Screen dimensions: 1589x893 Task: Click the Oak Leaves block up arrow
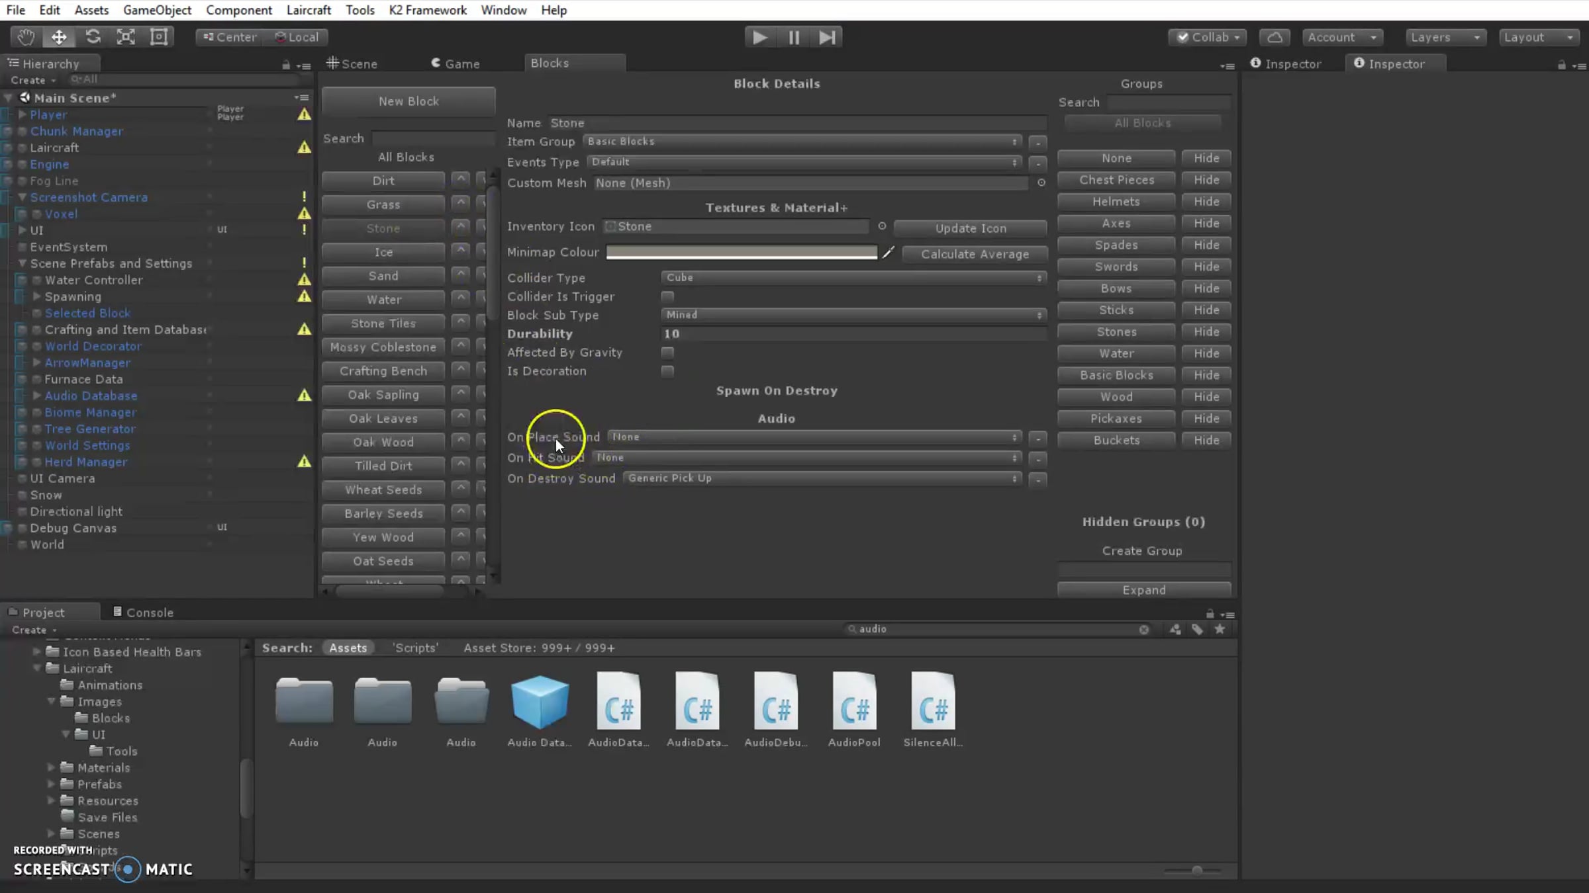click(461, 417)
